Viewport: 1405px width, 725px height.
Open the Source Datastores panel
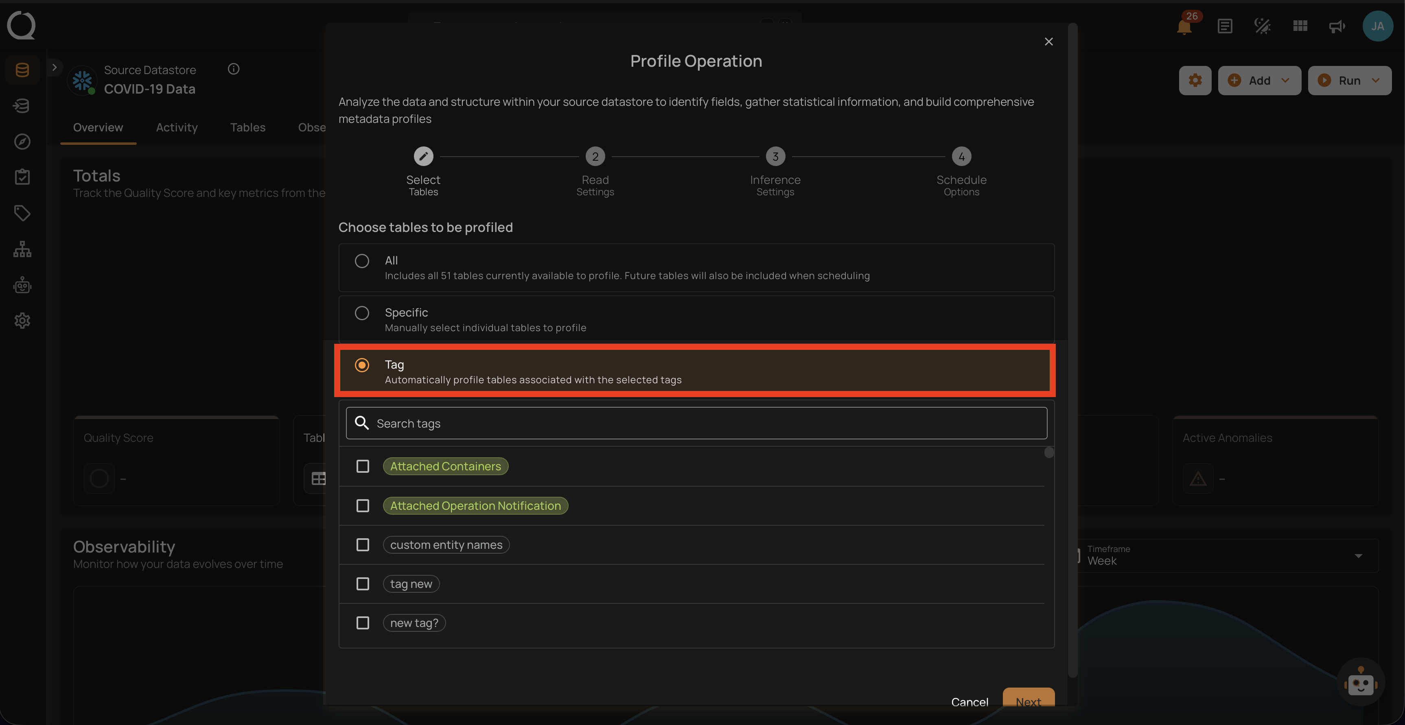click(22, 69)
